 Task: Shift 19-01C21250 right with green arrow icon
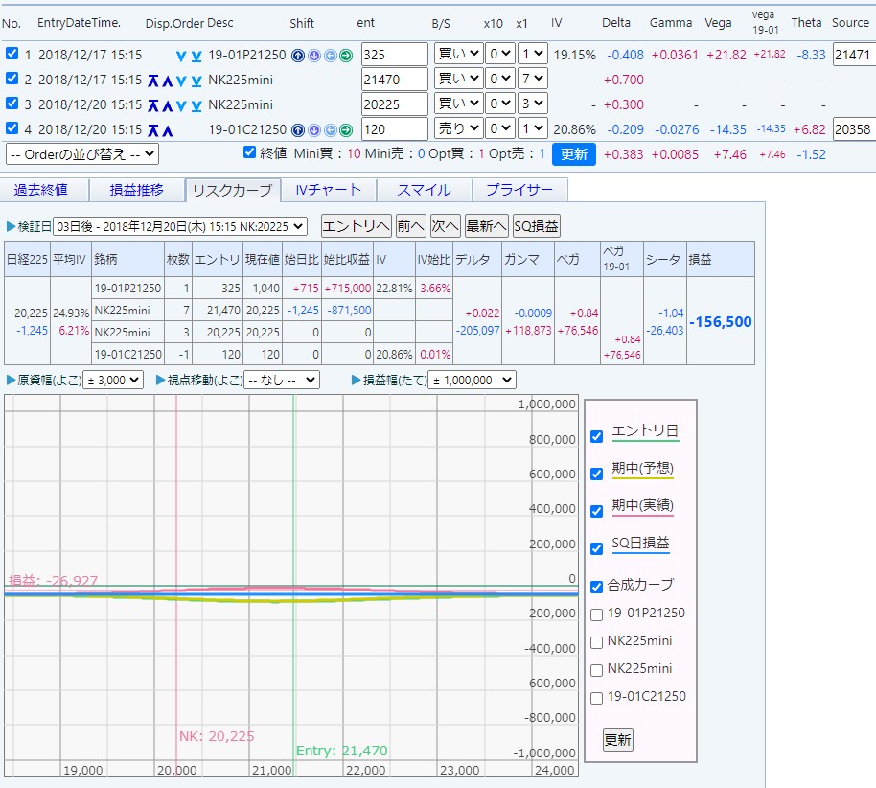point(346,130)
